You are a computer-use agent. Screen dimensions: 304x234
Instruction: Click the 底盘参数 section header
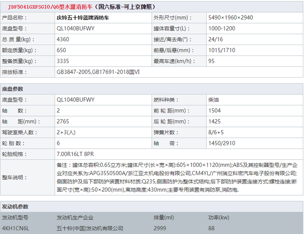click(x=12, y=89)
